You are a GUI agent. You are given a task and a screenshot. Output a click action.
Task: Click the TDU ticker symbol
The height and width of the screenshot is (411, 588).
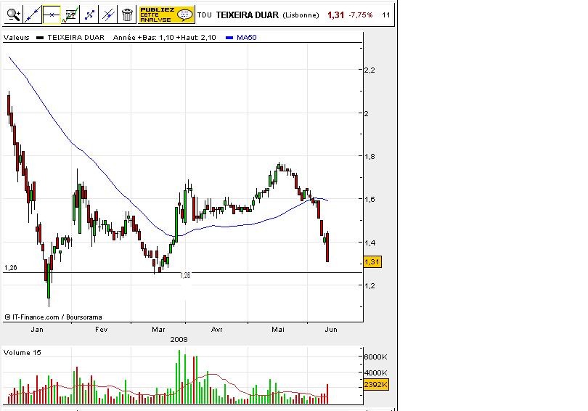click(205, 15)
